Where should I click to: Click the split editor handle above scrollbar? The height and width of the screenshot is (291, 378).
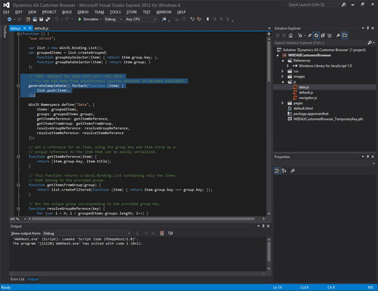269,34
